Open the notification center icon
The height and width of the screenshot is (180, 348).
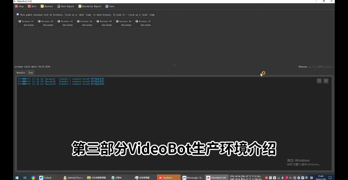330,178
